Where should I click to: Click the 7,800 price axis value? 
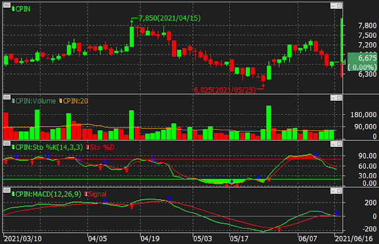(x=367, y=25)
